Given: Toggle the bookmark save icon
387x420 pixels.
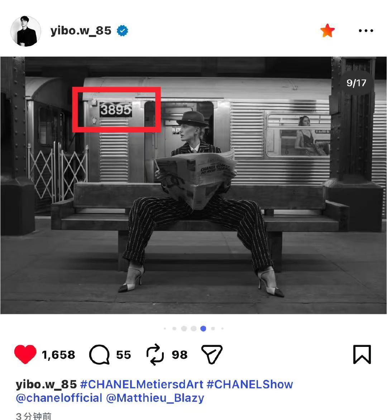Looking at the screenshot, I should click(x=362, y=355).
